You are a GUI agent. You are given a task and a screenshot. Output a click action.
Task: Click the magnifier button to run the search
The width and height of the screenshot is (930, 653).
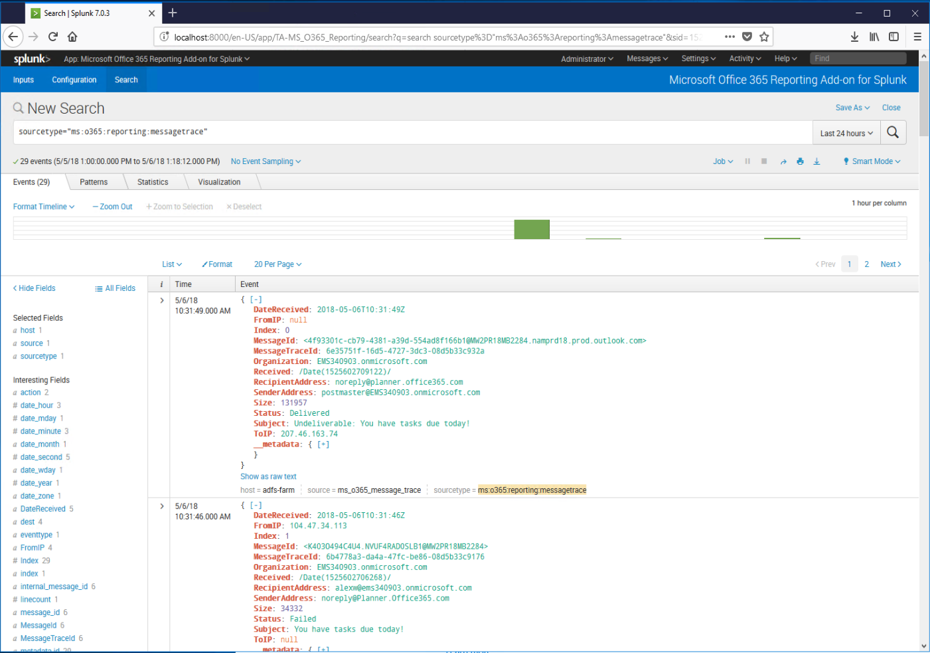893,132
